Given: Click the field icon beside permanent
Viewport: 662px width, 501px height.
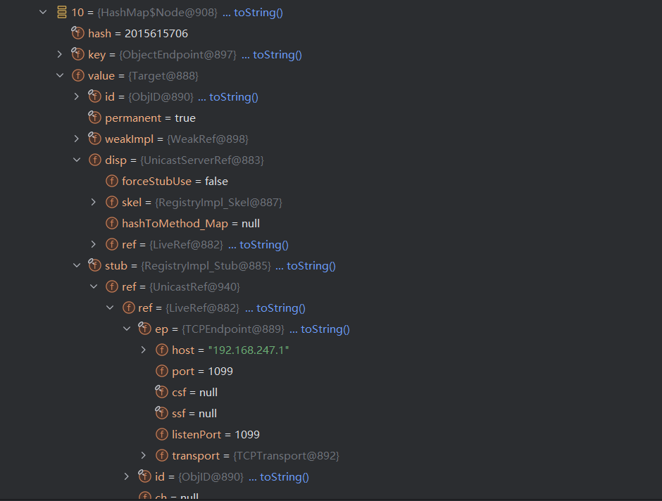Looking at the screenshot, I should point(94,118).
